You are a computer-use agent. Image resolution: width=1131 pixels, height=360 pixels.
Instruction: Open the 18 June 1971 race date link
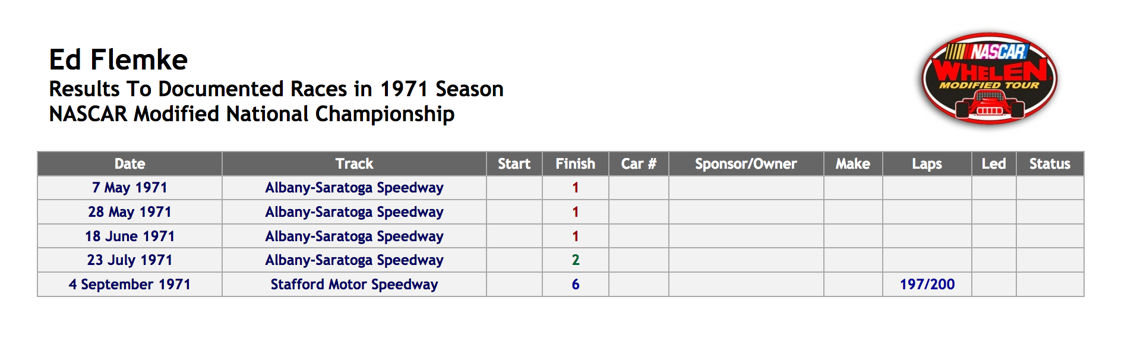pos(129,236)
